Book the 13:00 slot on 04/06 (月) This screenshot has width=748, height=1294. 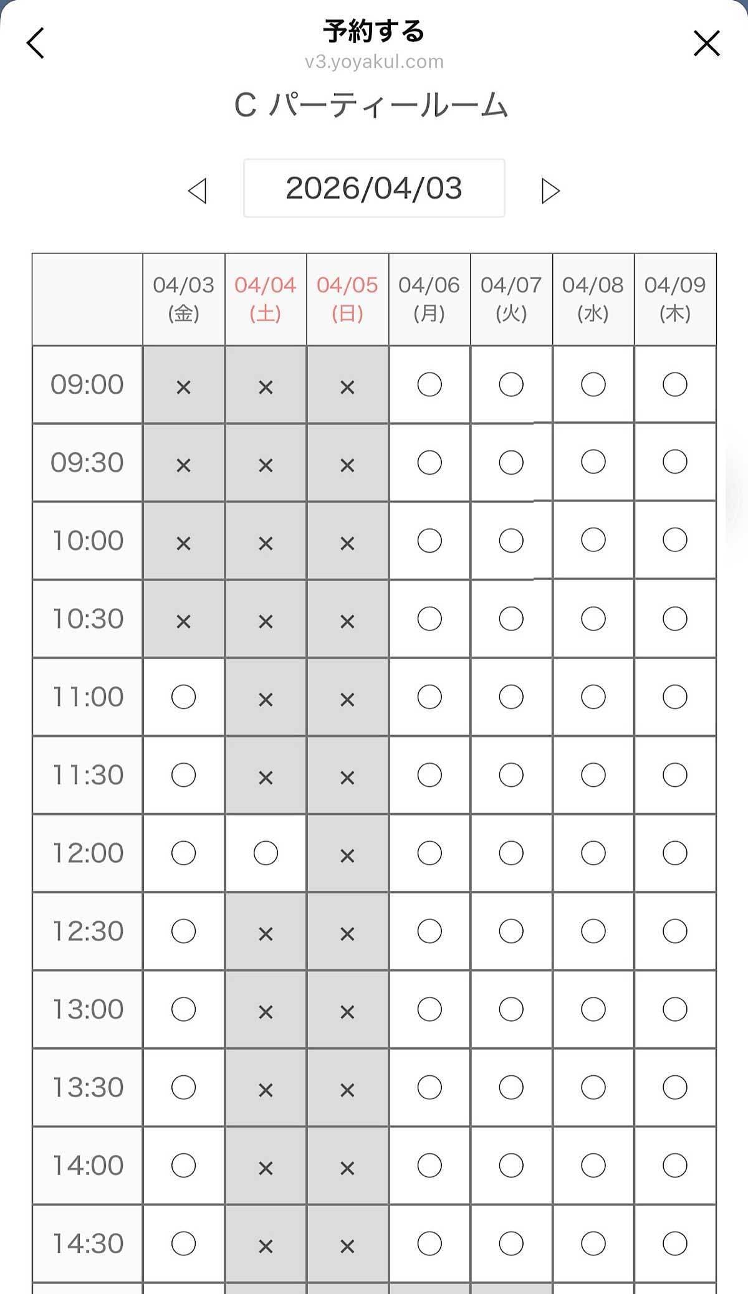[x=429, y=1009]
